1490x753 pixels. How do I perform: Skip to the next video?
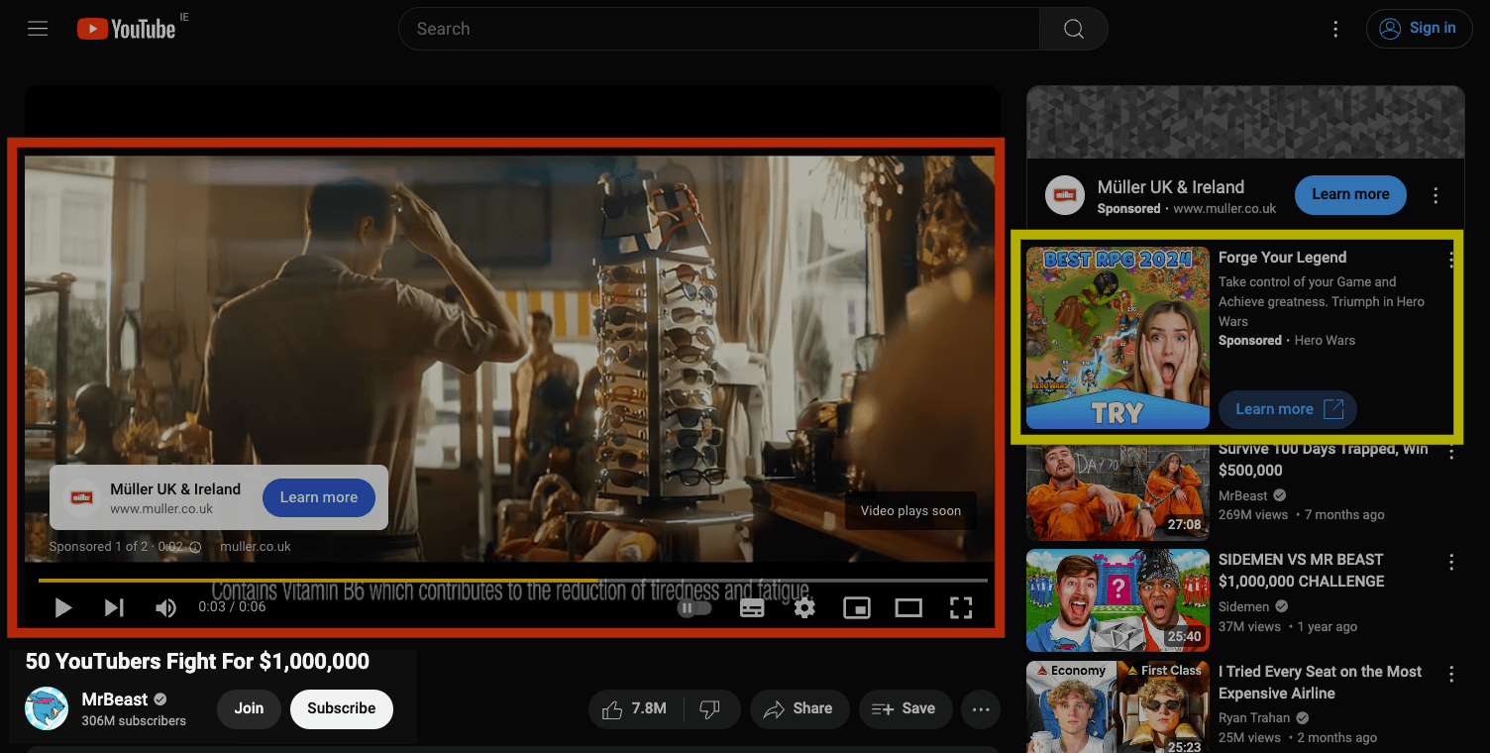(114, 607)
